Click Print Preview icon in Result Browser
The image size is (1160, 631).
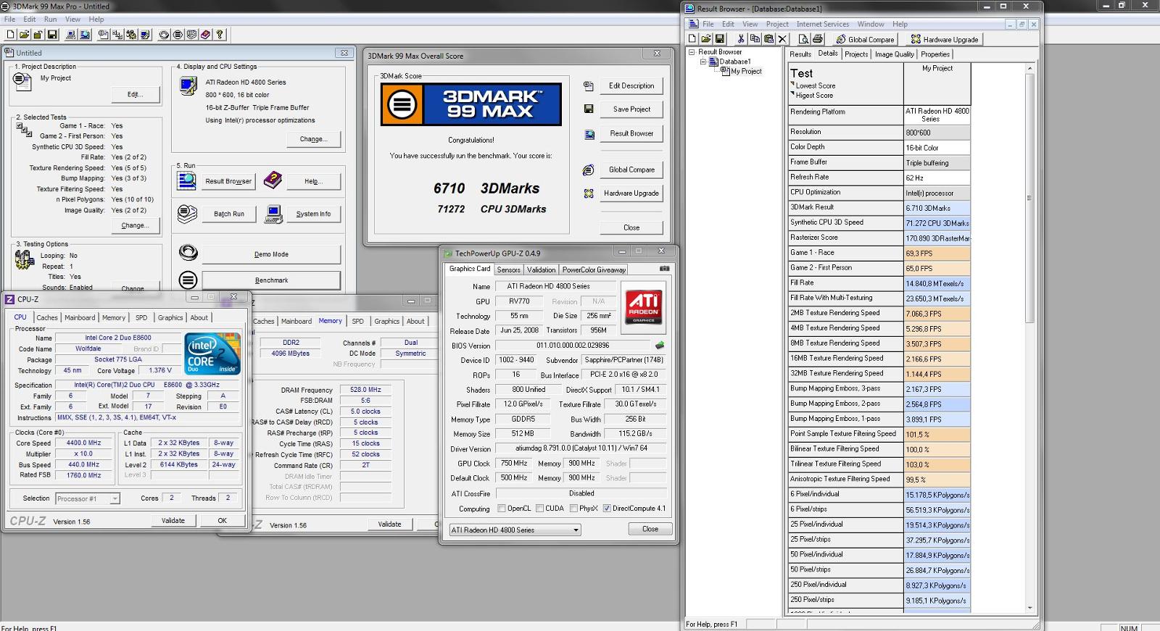804,38
